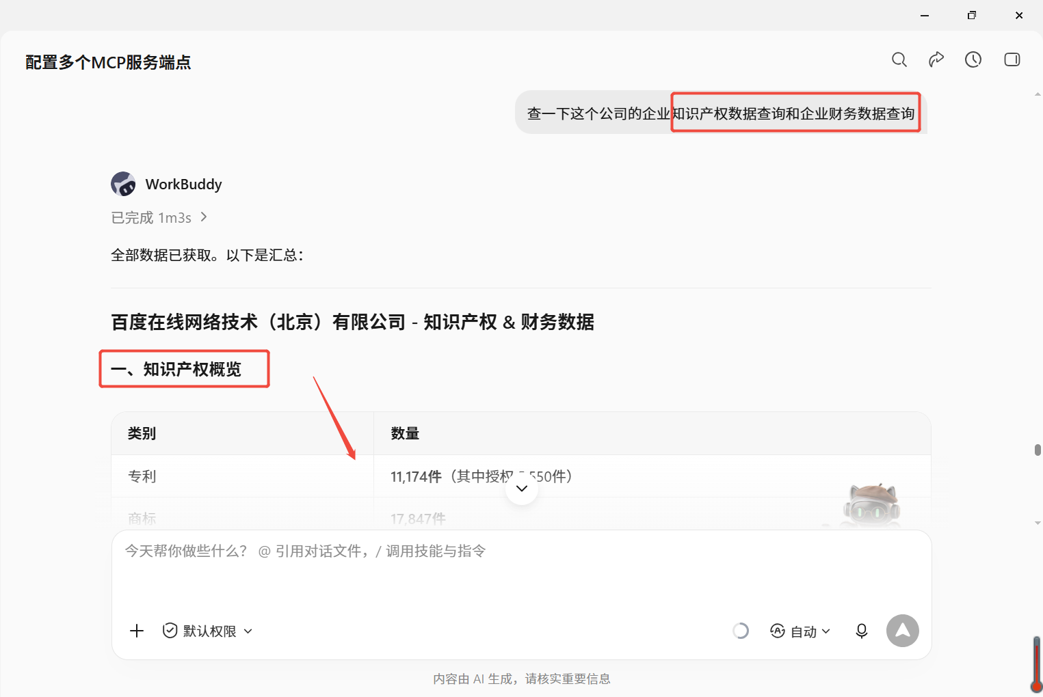Image resolution: width=1043 pixels, height=697 pixels.
Task: Click the text 全部数据已获取。以下是汇总:
Action: [x=207, y=255]
